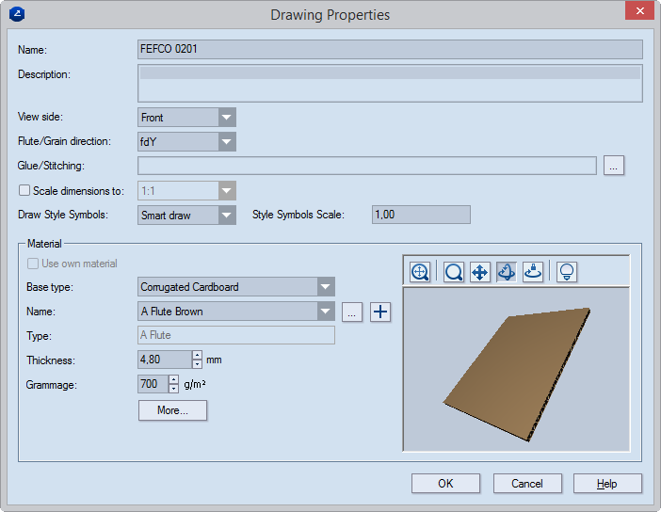Image resolution: width=661 pixels, height=512 pixels.
Task: Click the zoom-to-fit icon in preview toolbar
Action: [420, 272]
